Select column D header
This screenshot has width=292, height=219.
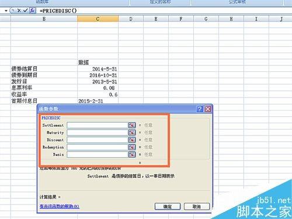(x=131, y=19)
